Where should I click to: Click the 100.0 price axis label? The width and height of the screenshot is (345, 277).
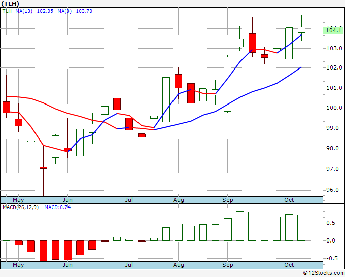[334, 108]
